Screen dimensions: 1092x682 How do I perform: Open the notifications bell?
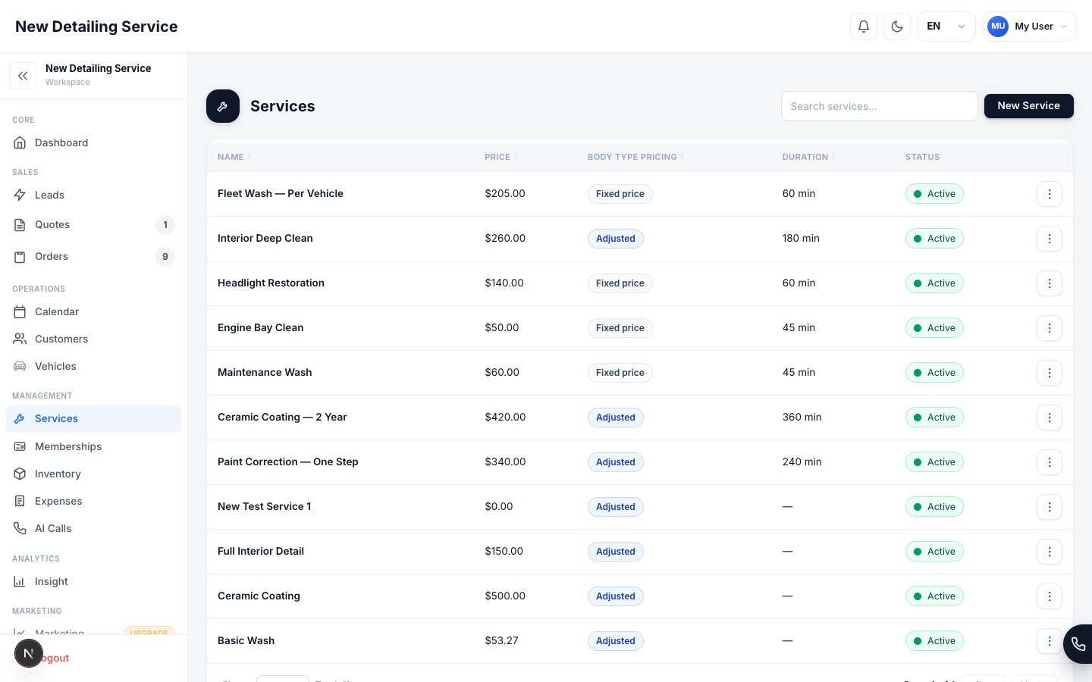[864, 27]
